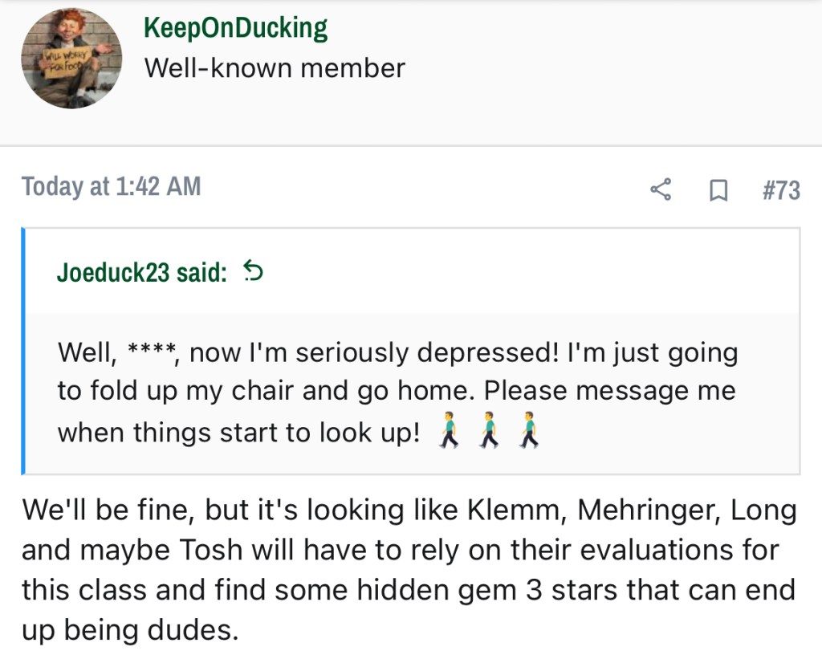822x663 pixels.
Task: Open KeepOnDucking's avatar image
Action: click(71, 58)
